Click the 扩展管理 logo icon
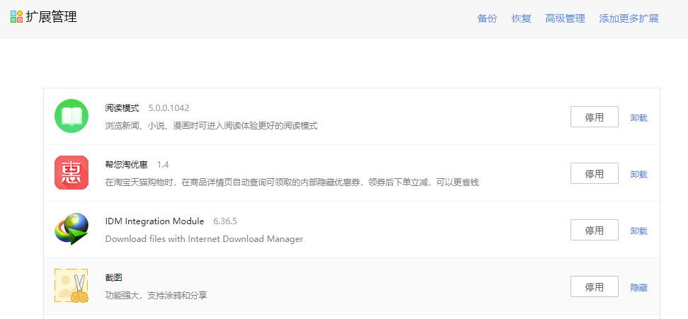This screenshot has width=688, height=319. click(x=16, y=17)
